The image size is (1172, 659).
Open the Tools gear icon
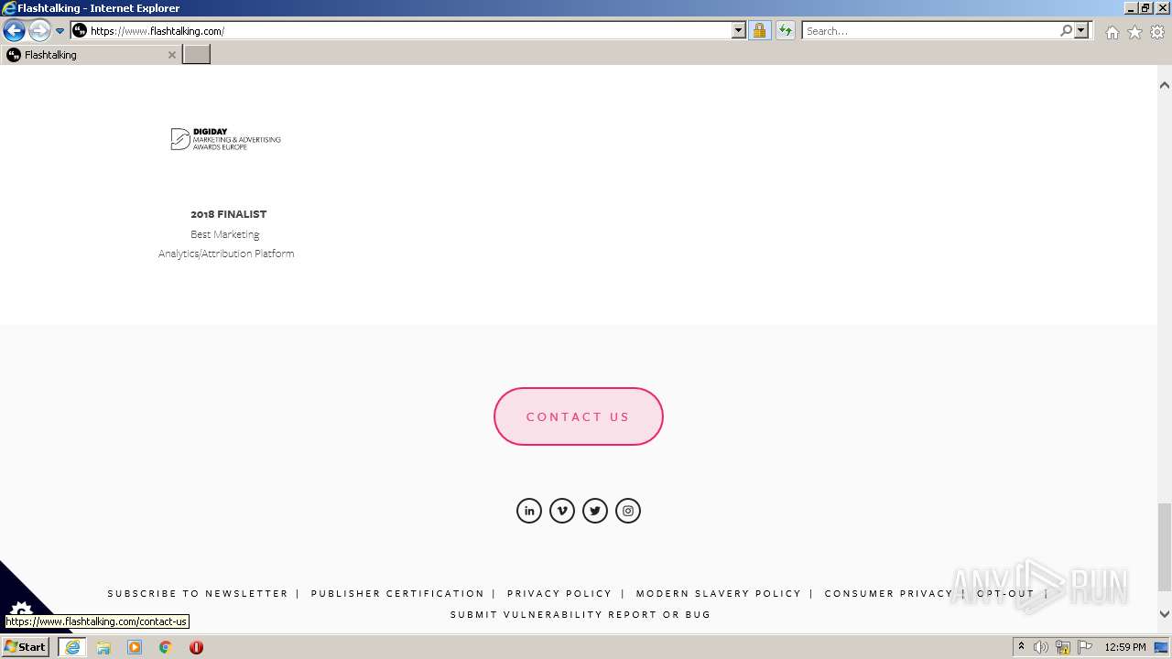(1157, 32)
